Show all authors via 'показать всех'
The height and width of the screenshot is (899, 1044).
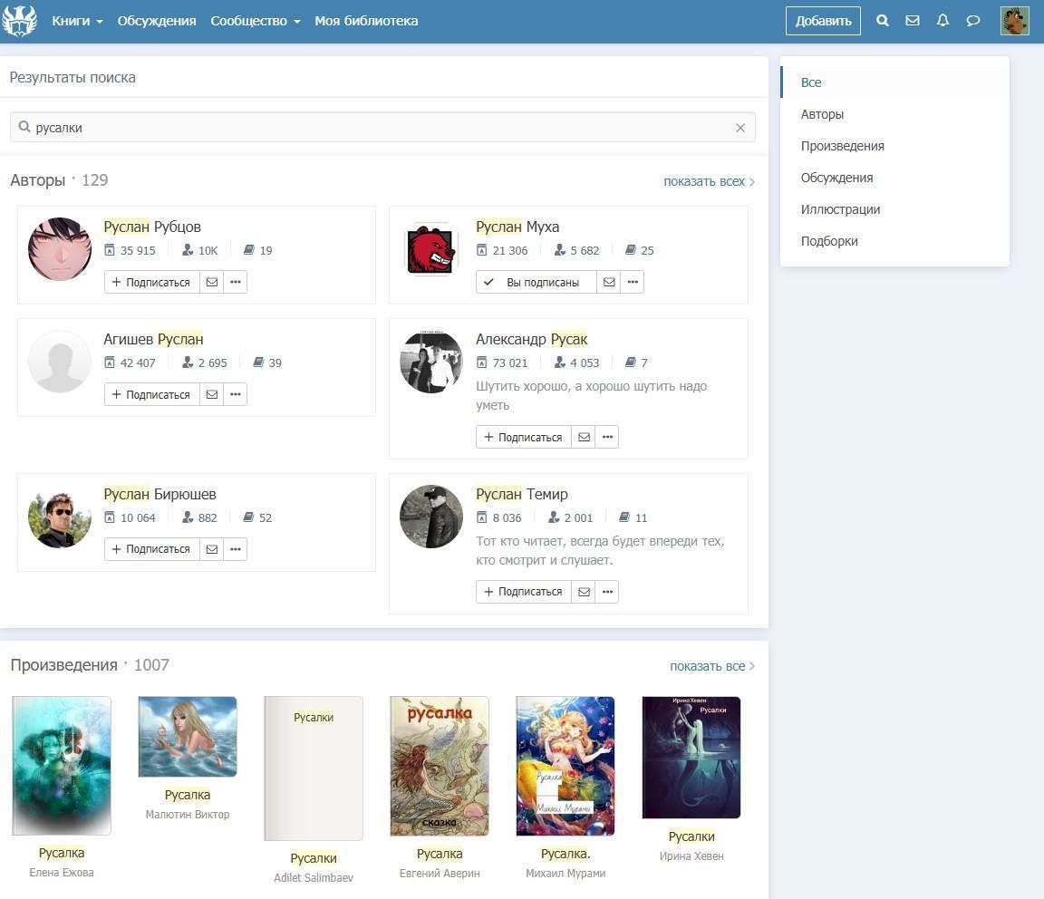point(708,181)
